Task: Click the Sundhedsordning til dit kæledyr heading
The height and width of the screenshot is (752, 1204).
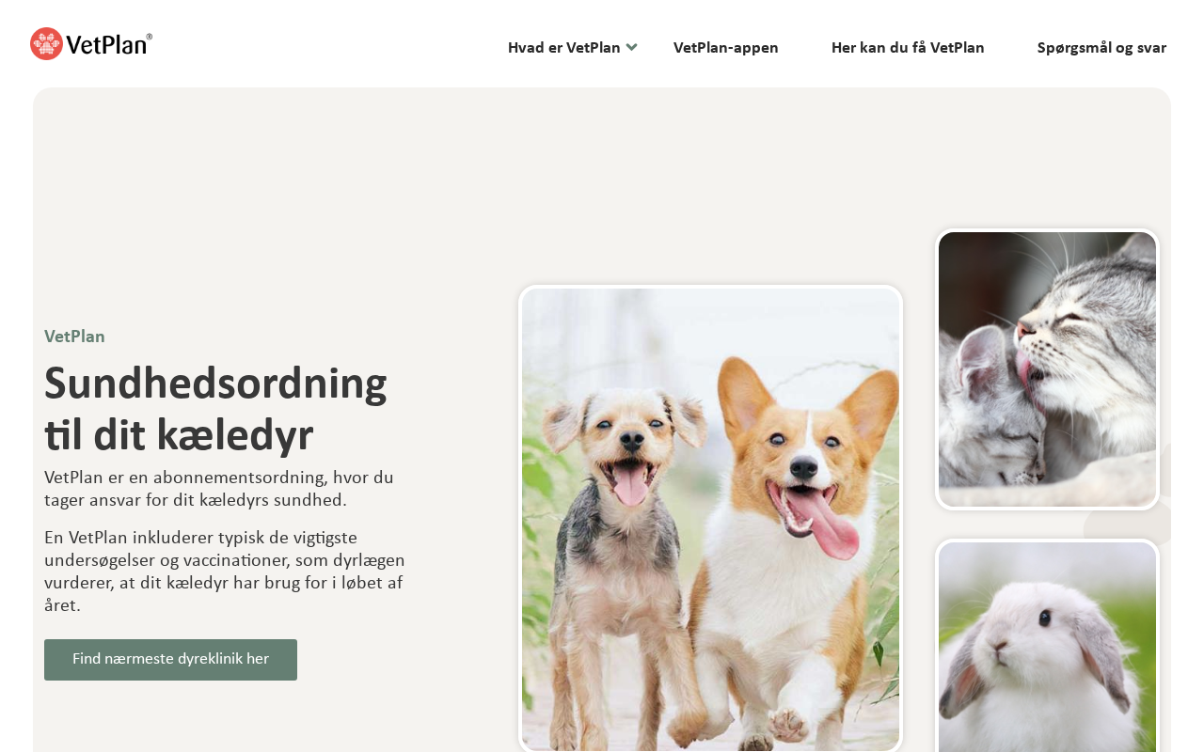Action: pyautogui.click(x=215, y=409)
